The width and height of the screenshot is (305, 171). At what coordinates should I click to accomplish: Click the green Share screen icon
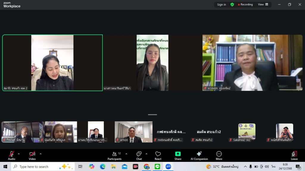[178, 154]
